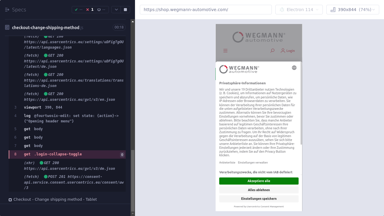Open the auto-scroll options chevron dropdown
This screenshot has width=384, height=216.
116,10
